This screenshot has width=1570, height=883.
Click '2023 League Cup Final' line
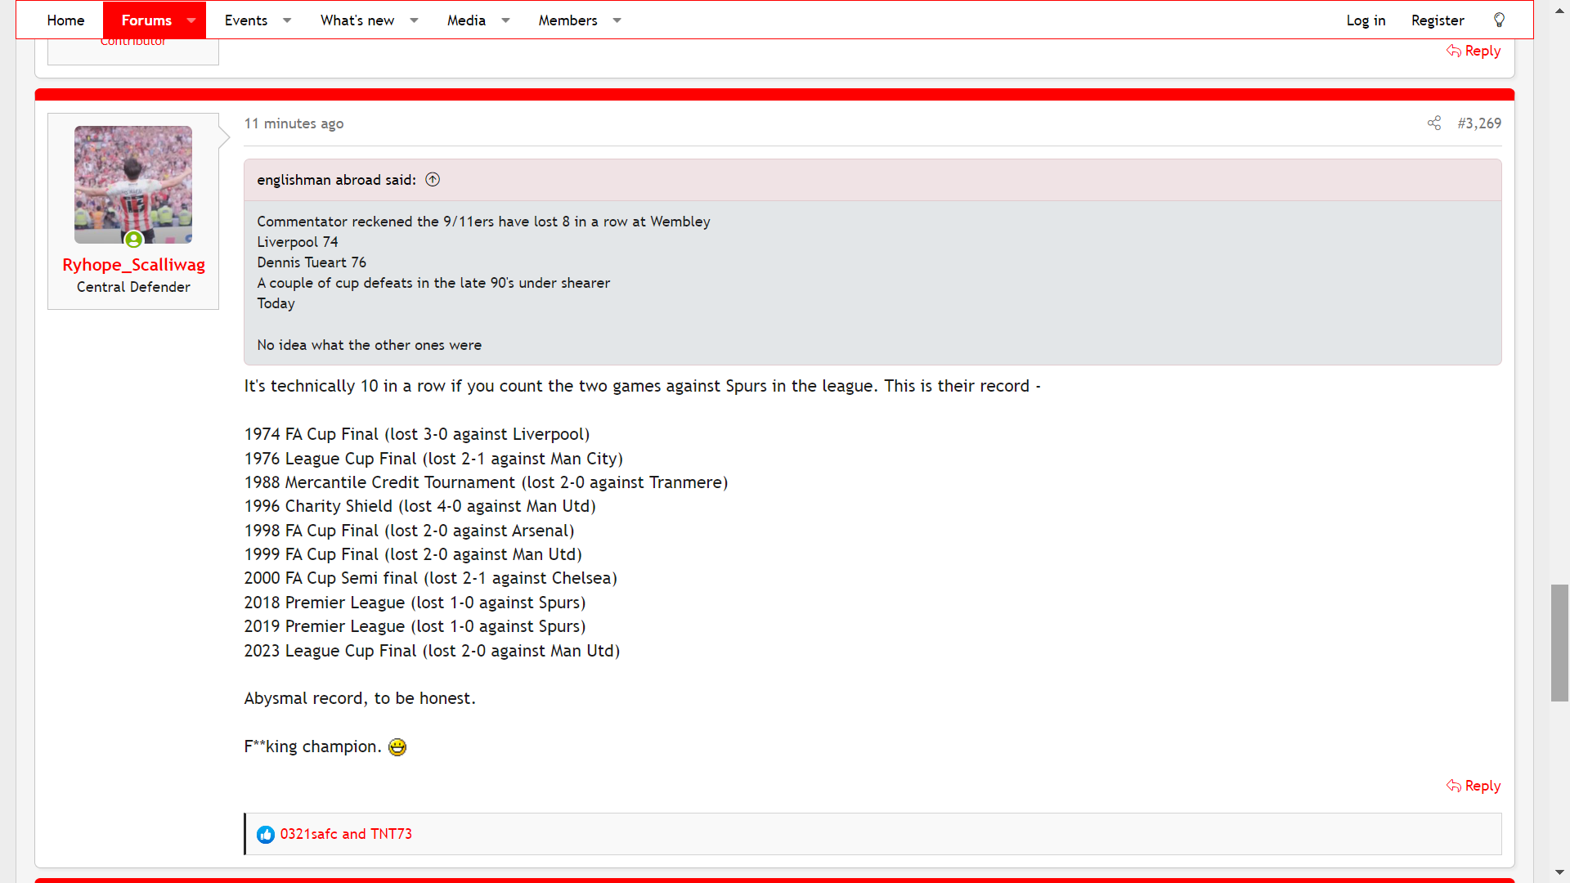tap(432, 651)
